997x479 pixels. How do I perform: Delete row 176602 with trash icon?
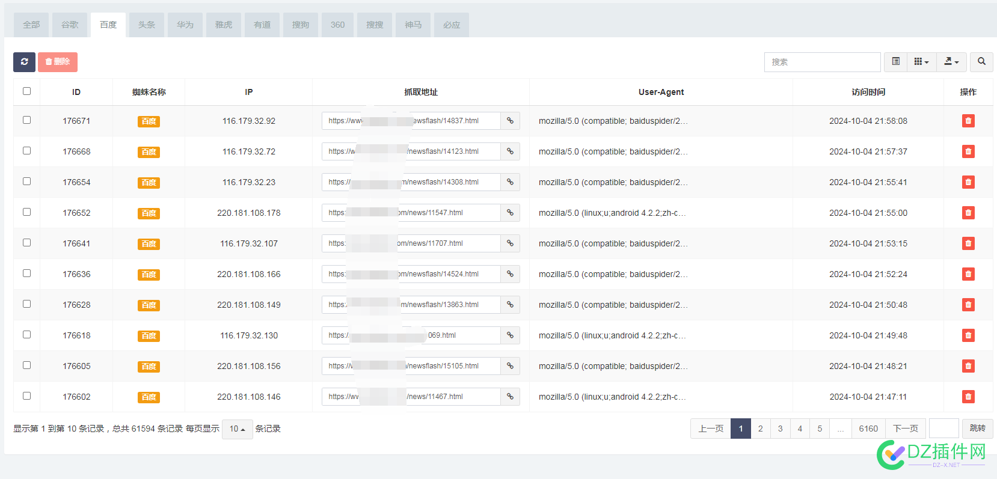(968, 397)
